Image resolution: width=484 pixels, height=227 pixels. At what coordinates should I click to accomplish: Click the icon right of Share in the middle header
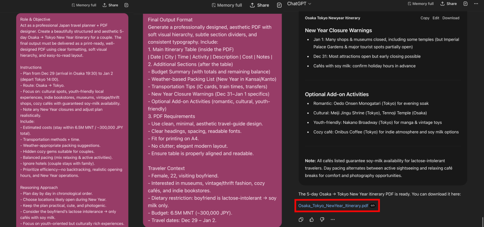click(x=279, y=5)
